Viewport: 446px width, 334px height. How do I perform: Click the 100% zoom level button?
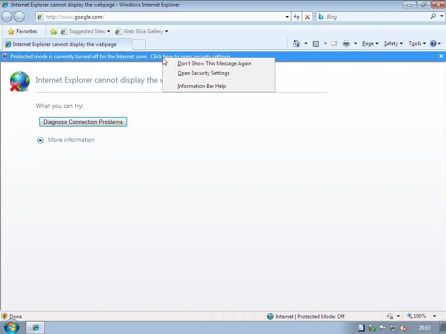[x=417, y=316]
